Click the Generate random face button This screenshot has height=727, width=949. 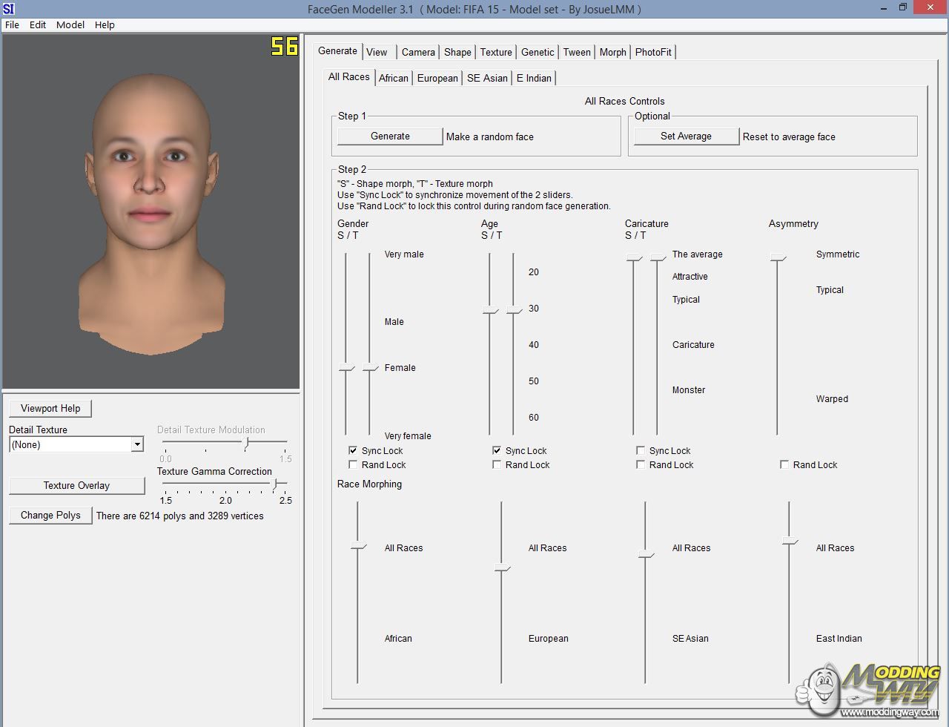point(390,136)
